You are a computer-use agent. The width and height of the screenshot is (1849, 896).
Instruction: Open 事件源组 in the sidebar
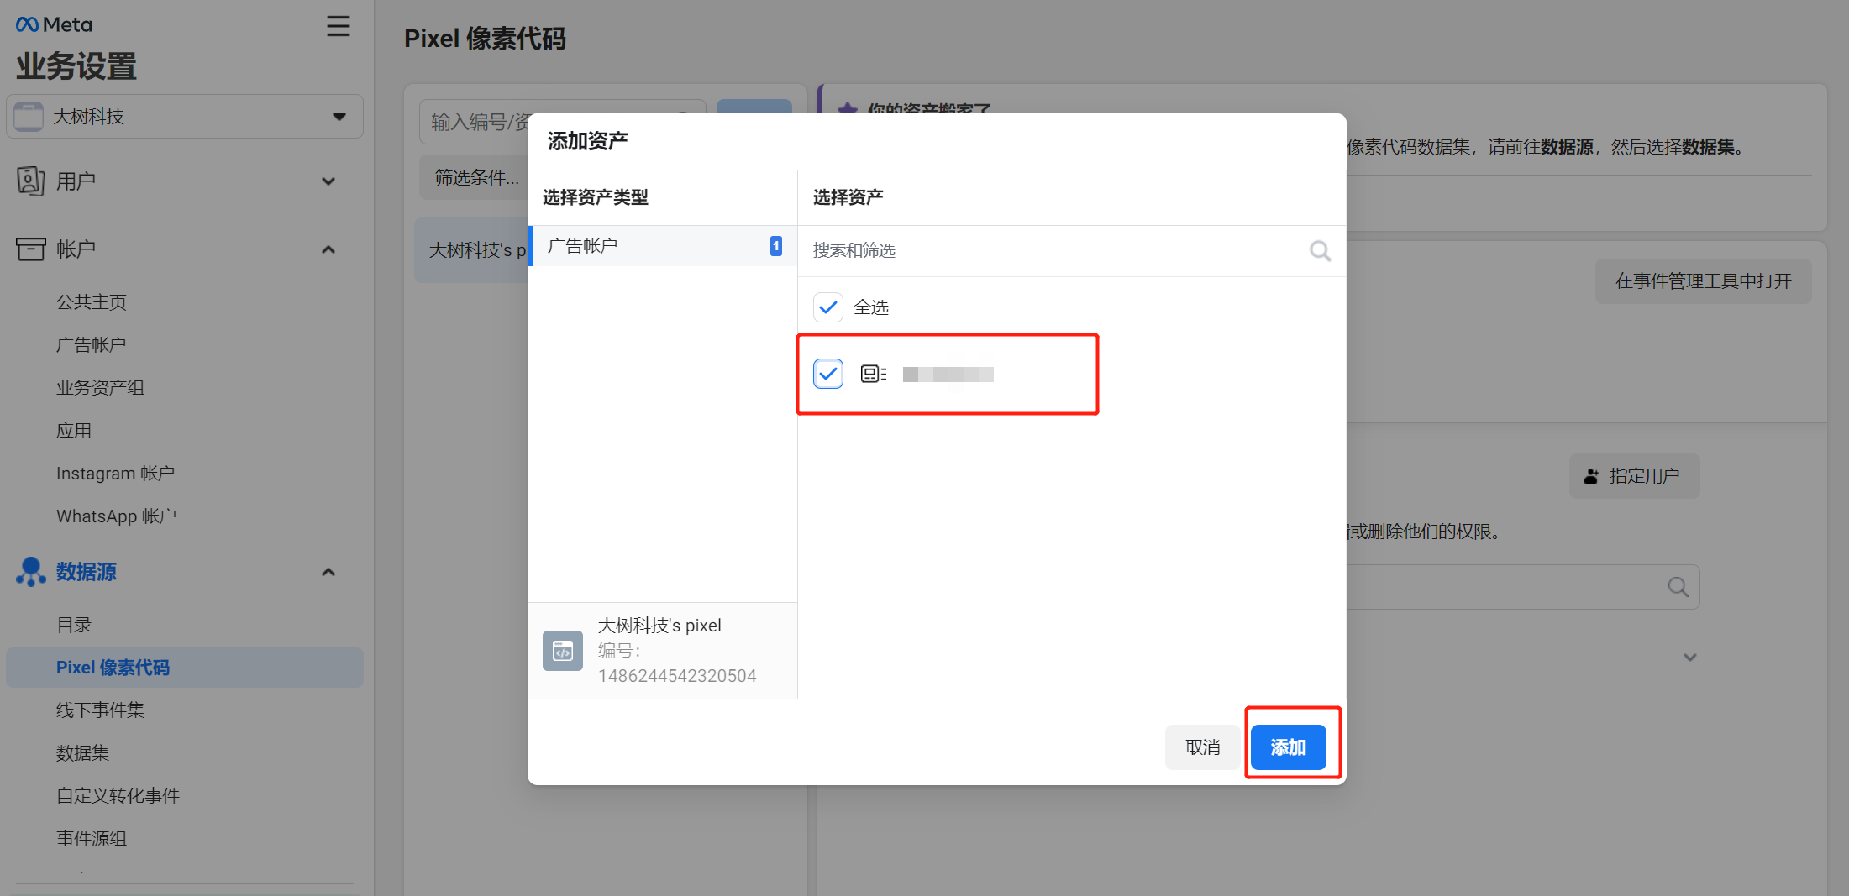click(92, 839)
